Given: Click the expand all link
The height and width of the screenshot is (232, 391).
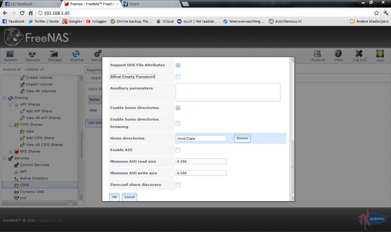Looking at the screenshot, I should tap(12, 69).
